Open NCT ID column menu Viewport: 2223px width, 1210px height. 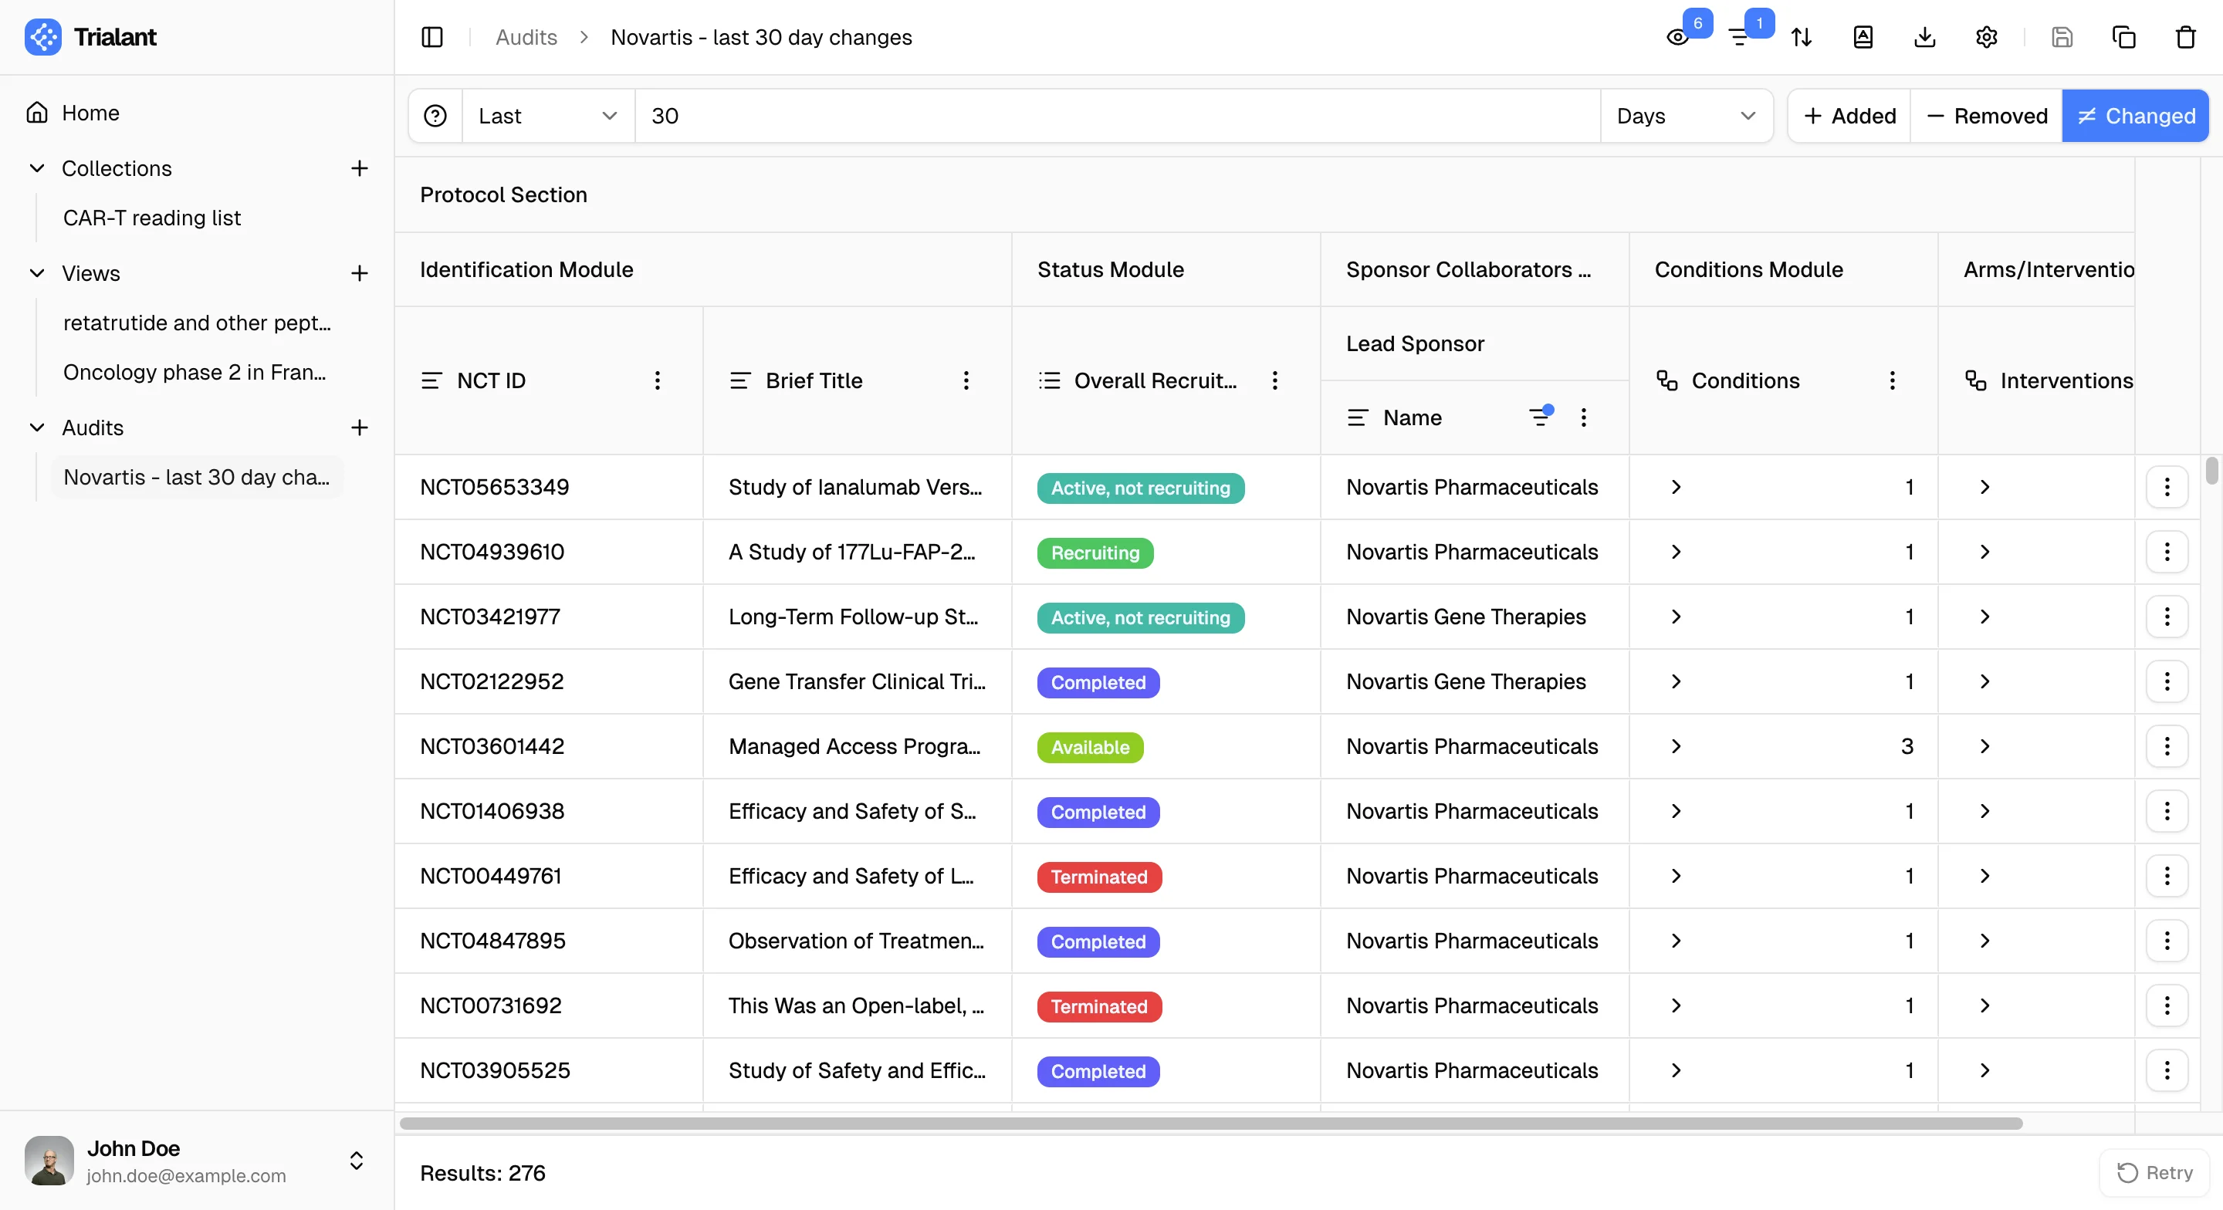pos(658,380)
